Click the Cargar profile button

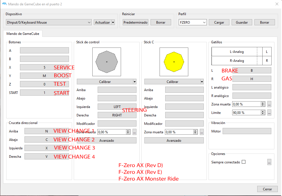pyautogui.click(x=219, y=22)
